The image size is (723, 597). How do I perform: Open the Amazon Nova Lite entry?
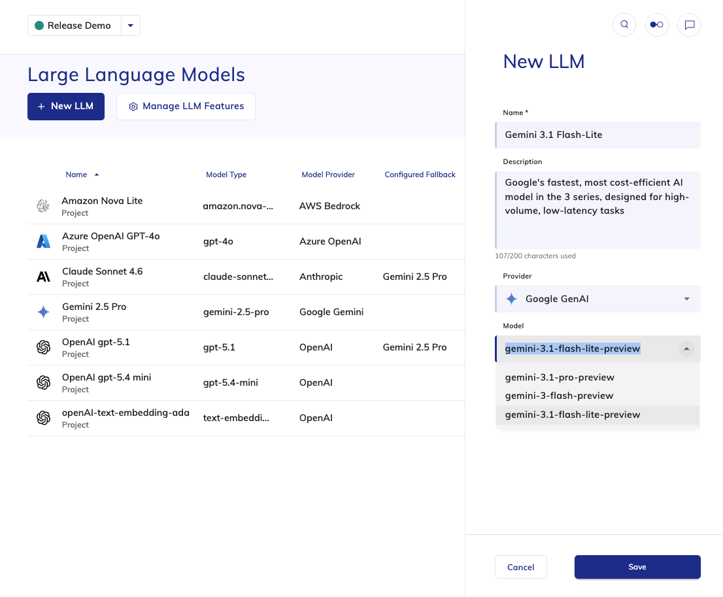pyautogui.click(x=102, y=201)
